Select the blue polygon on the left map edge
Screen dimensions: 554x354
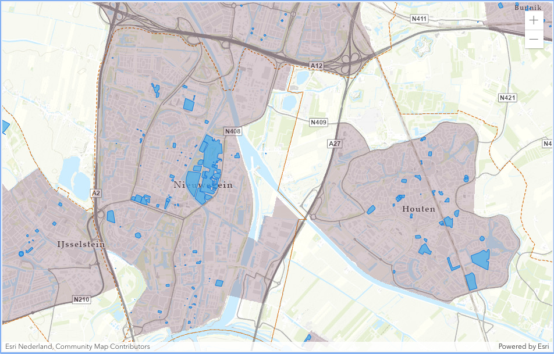pos(5,126)
